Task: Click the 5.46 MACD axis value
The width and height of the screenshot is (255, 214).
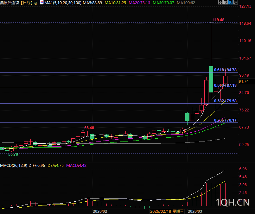Action: [x=243, y=177]
